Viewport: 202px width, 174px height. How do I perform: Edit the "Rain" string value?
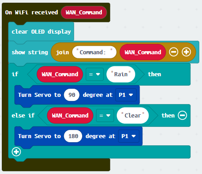coord(121,74)
